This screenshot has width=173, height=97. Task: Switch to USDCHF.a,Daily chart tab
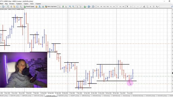tap(15, 96)
